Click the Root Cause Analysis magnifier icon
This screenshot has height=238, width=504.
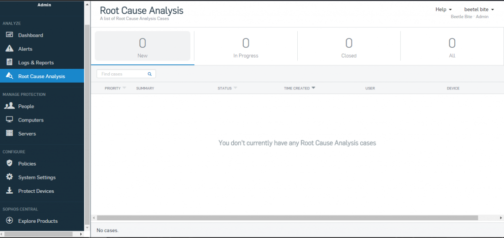pyautogui.click(x=10, y=76)
